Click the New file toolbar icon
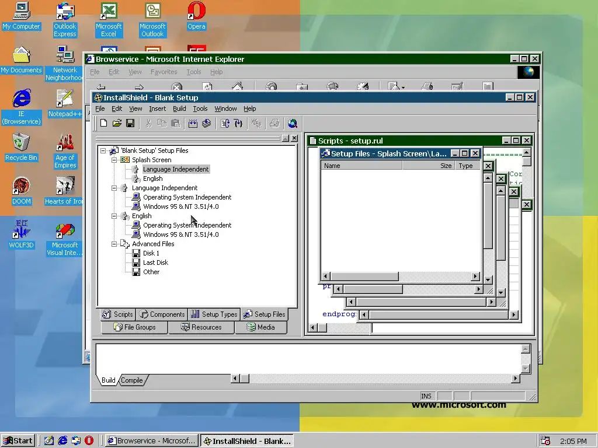598x448 pixels. (x=103, y=124)
